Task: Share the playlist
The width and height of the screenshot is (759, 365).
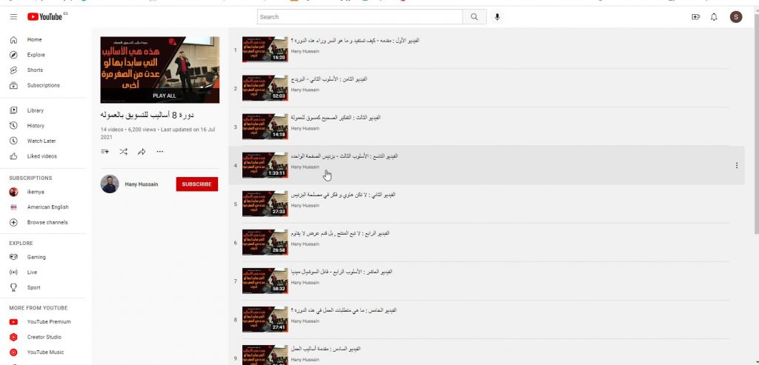Action: click(142, 152)
